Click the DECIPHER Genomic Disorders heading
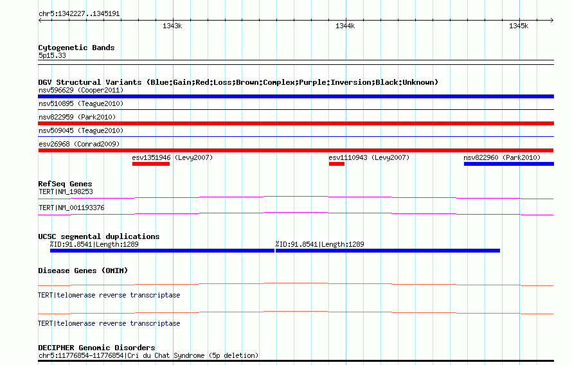The image size is (572, 365). coord(96,348)
